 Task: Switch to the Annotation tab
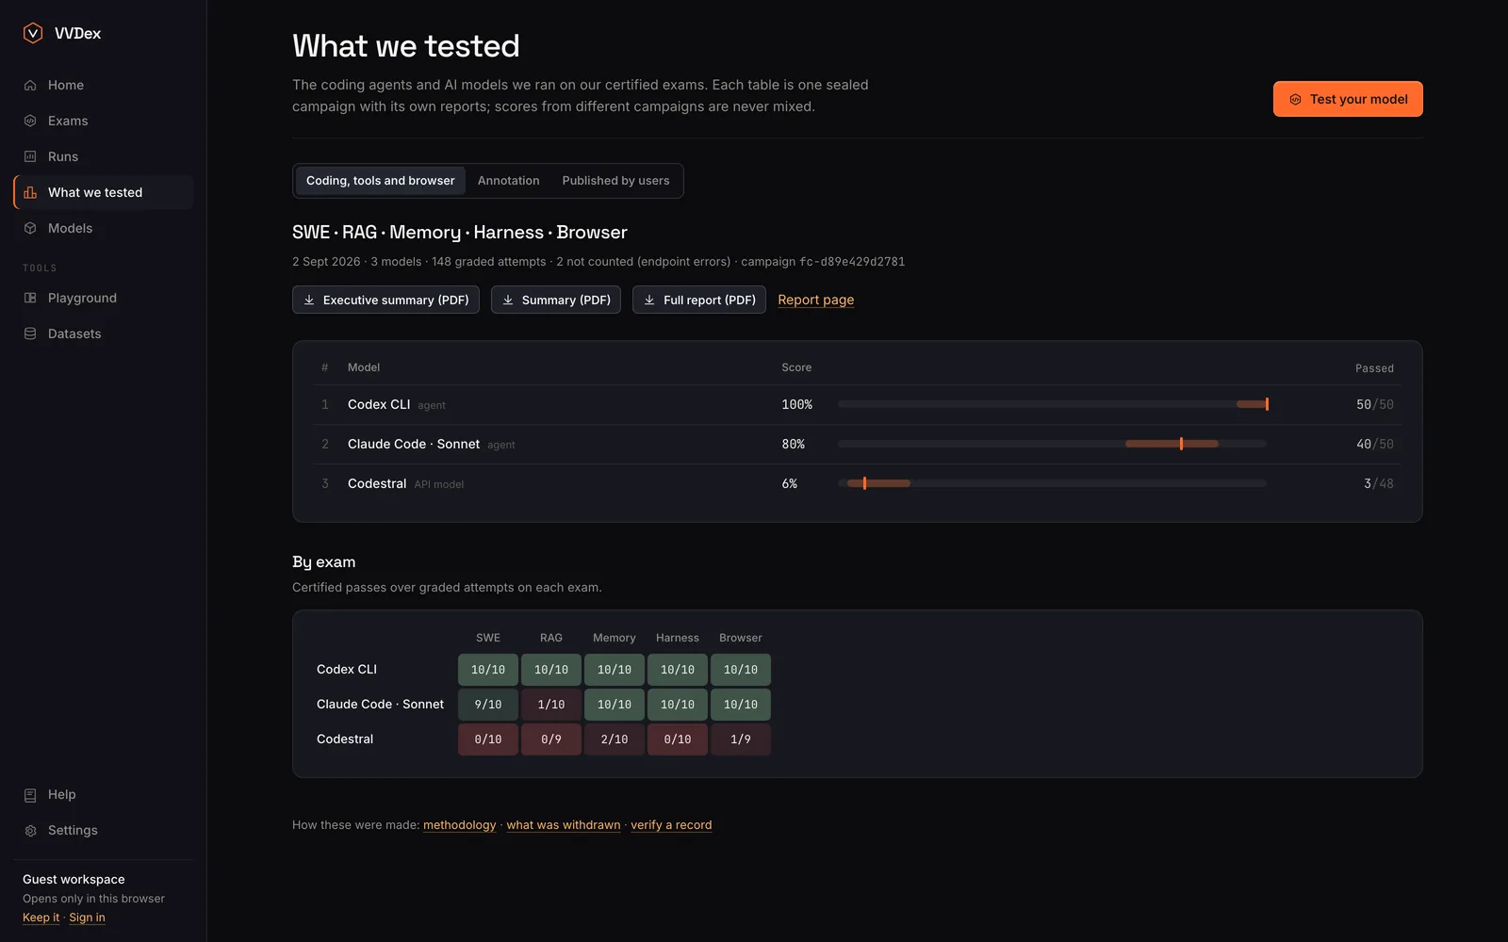(x=509, y=181)
